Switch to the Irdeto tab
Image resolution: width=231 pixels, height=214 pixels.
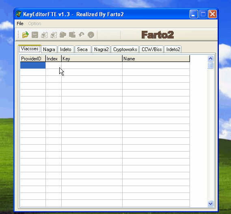(66, 49)
